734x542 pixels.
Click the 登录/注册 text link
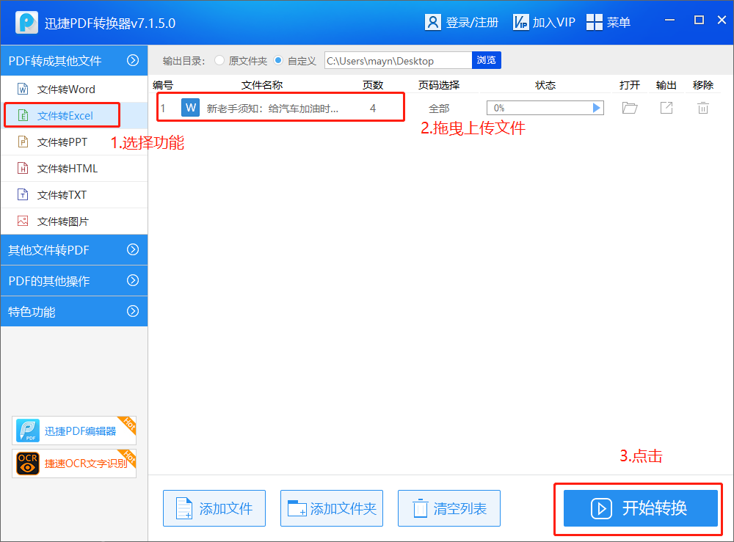click(x=472, y=23)
